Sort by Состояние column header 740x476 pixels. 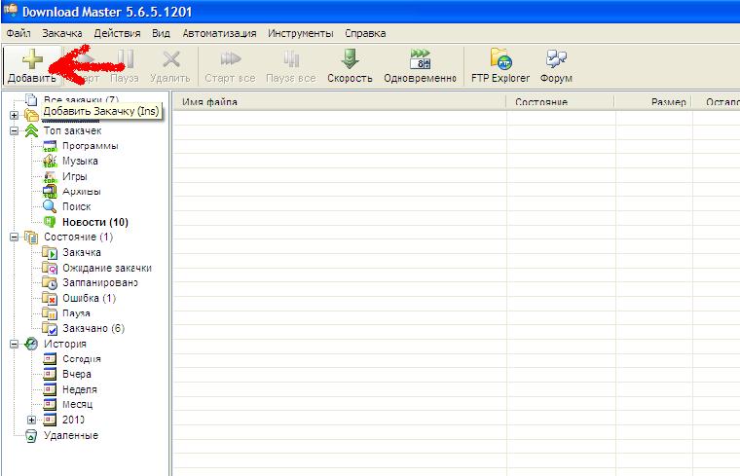pyautogui.click(x=560, y=102)
